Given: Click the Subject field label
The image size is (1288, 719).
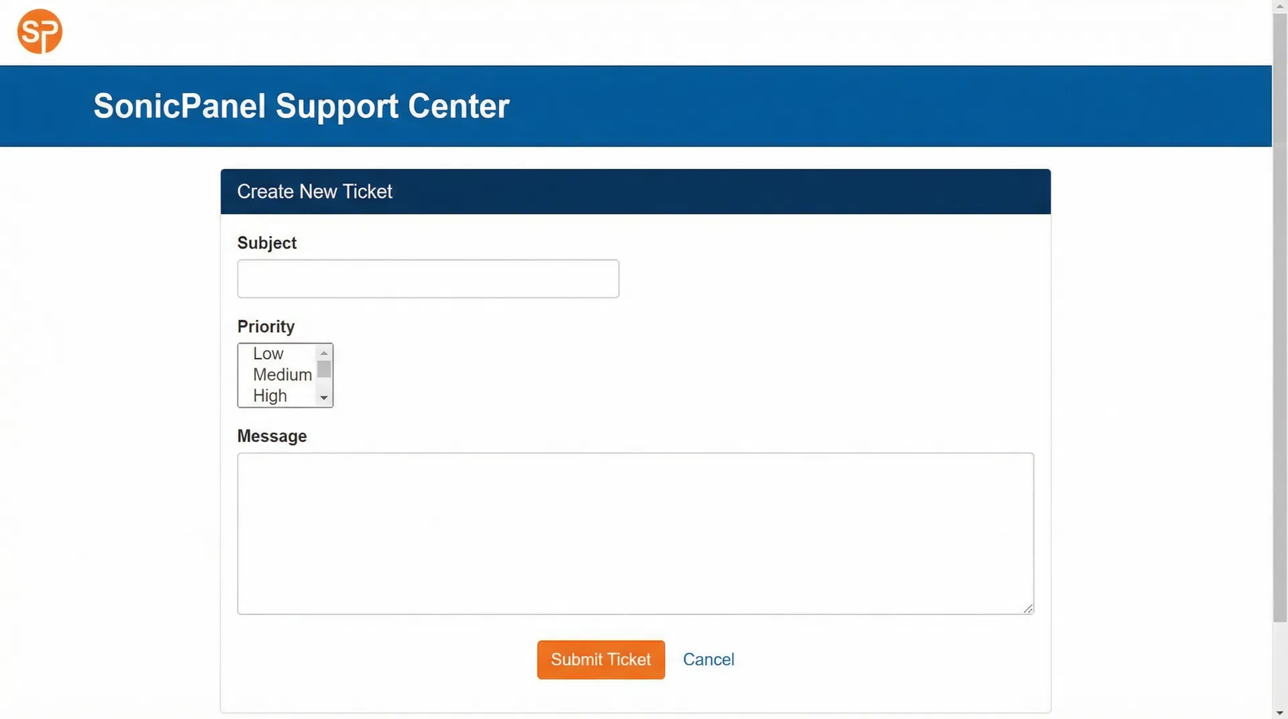Looking at the screenshot, I should pyautogui.click(x=266, y=243).
